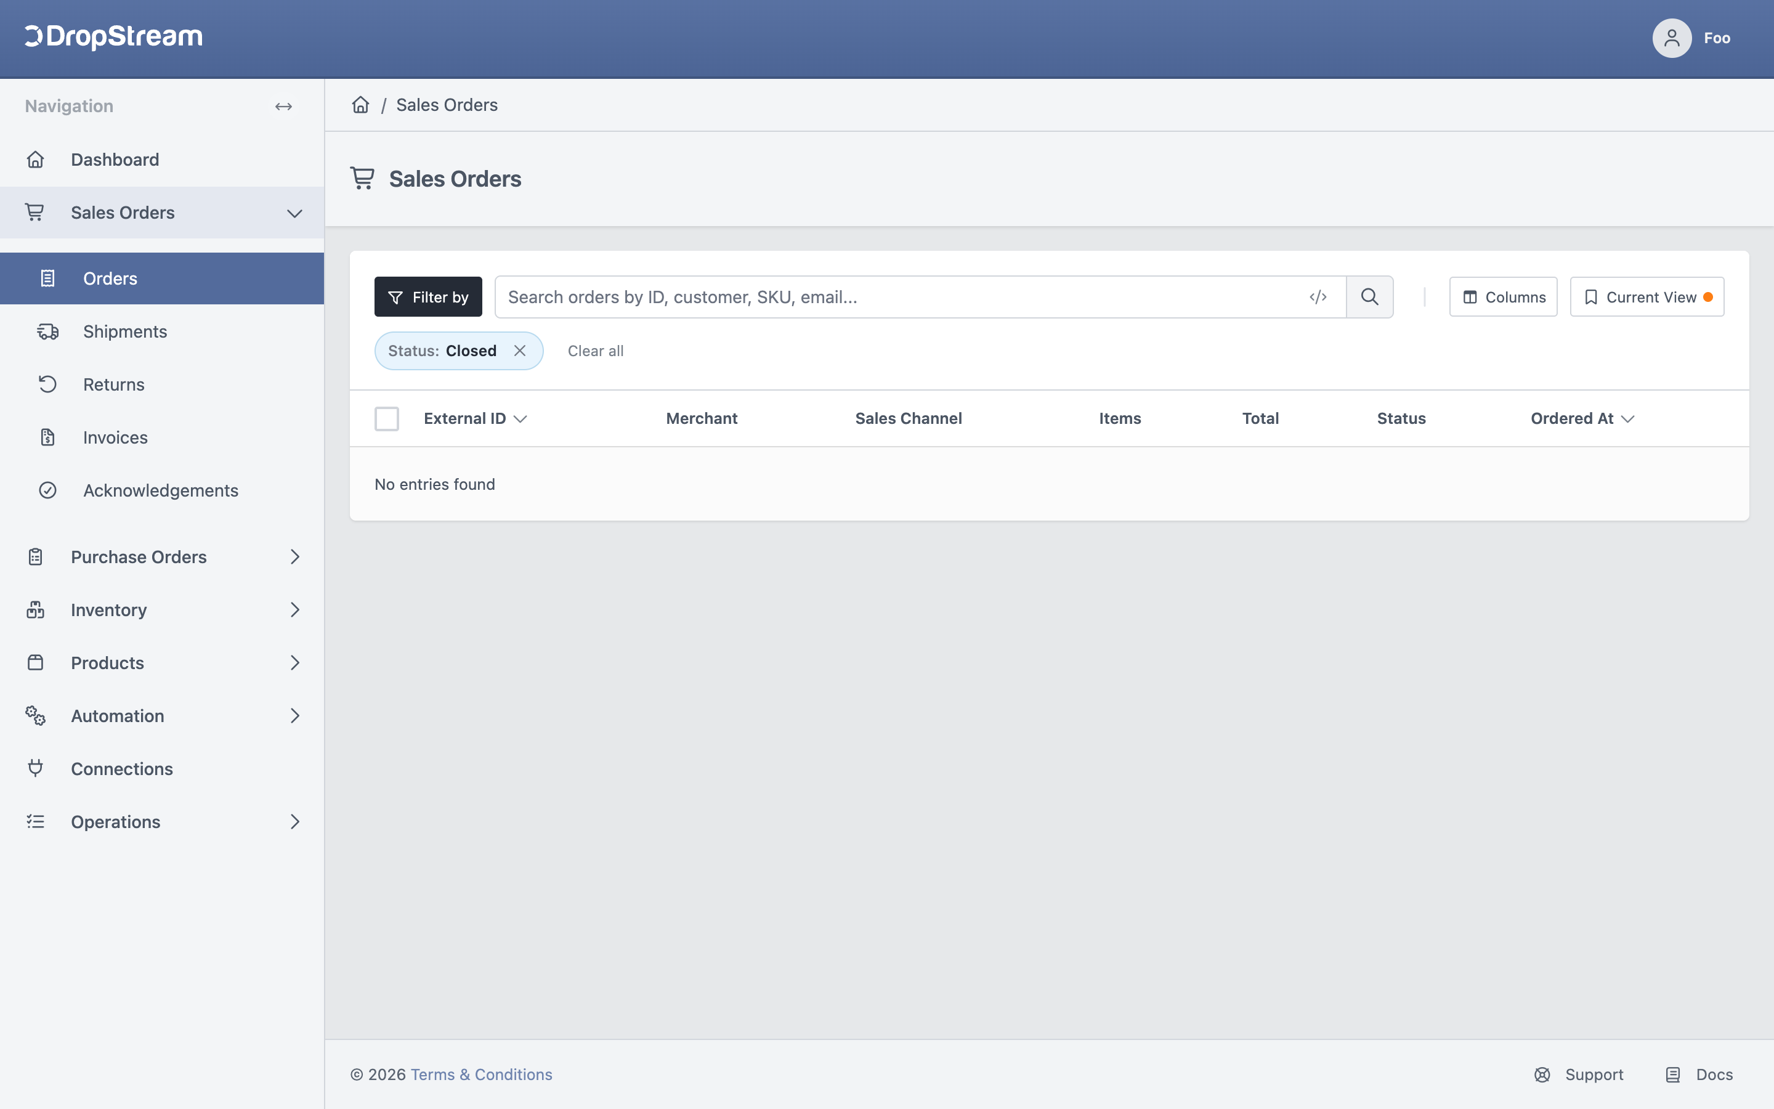
Task: Click the Docs book icon
Action: tap(1673, 1074)
